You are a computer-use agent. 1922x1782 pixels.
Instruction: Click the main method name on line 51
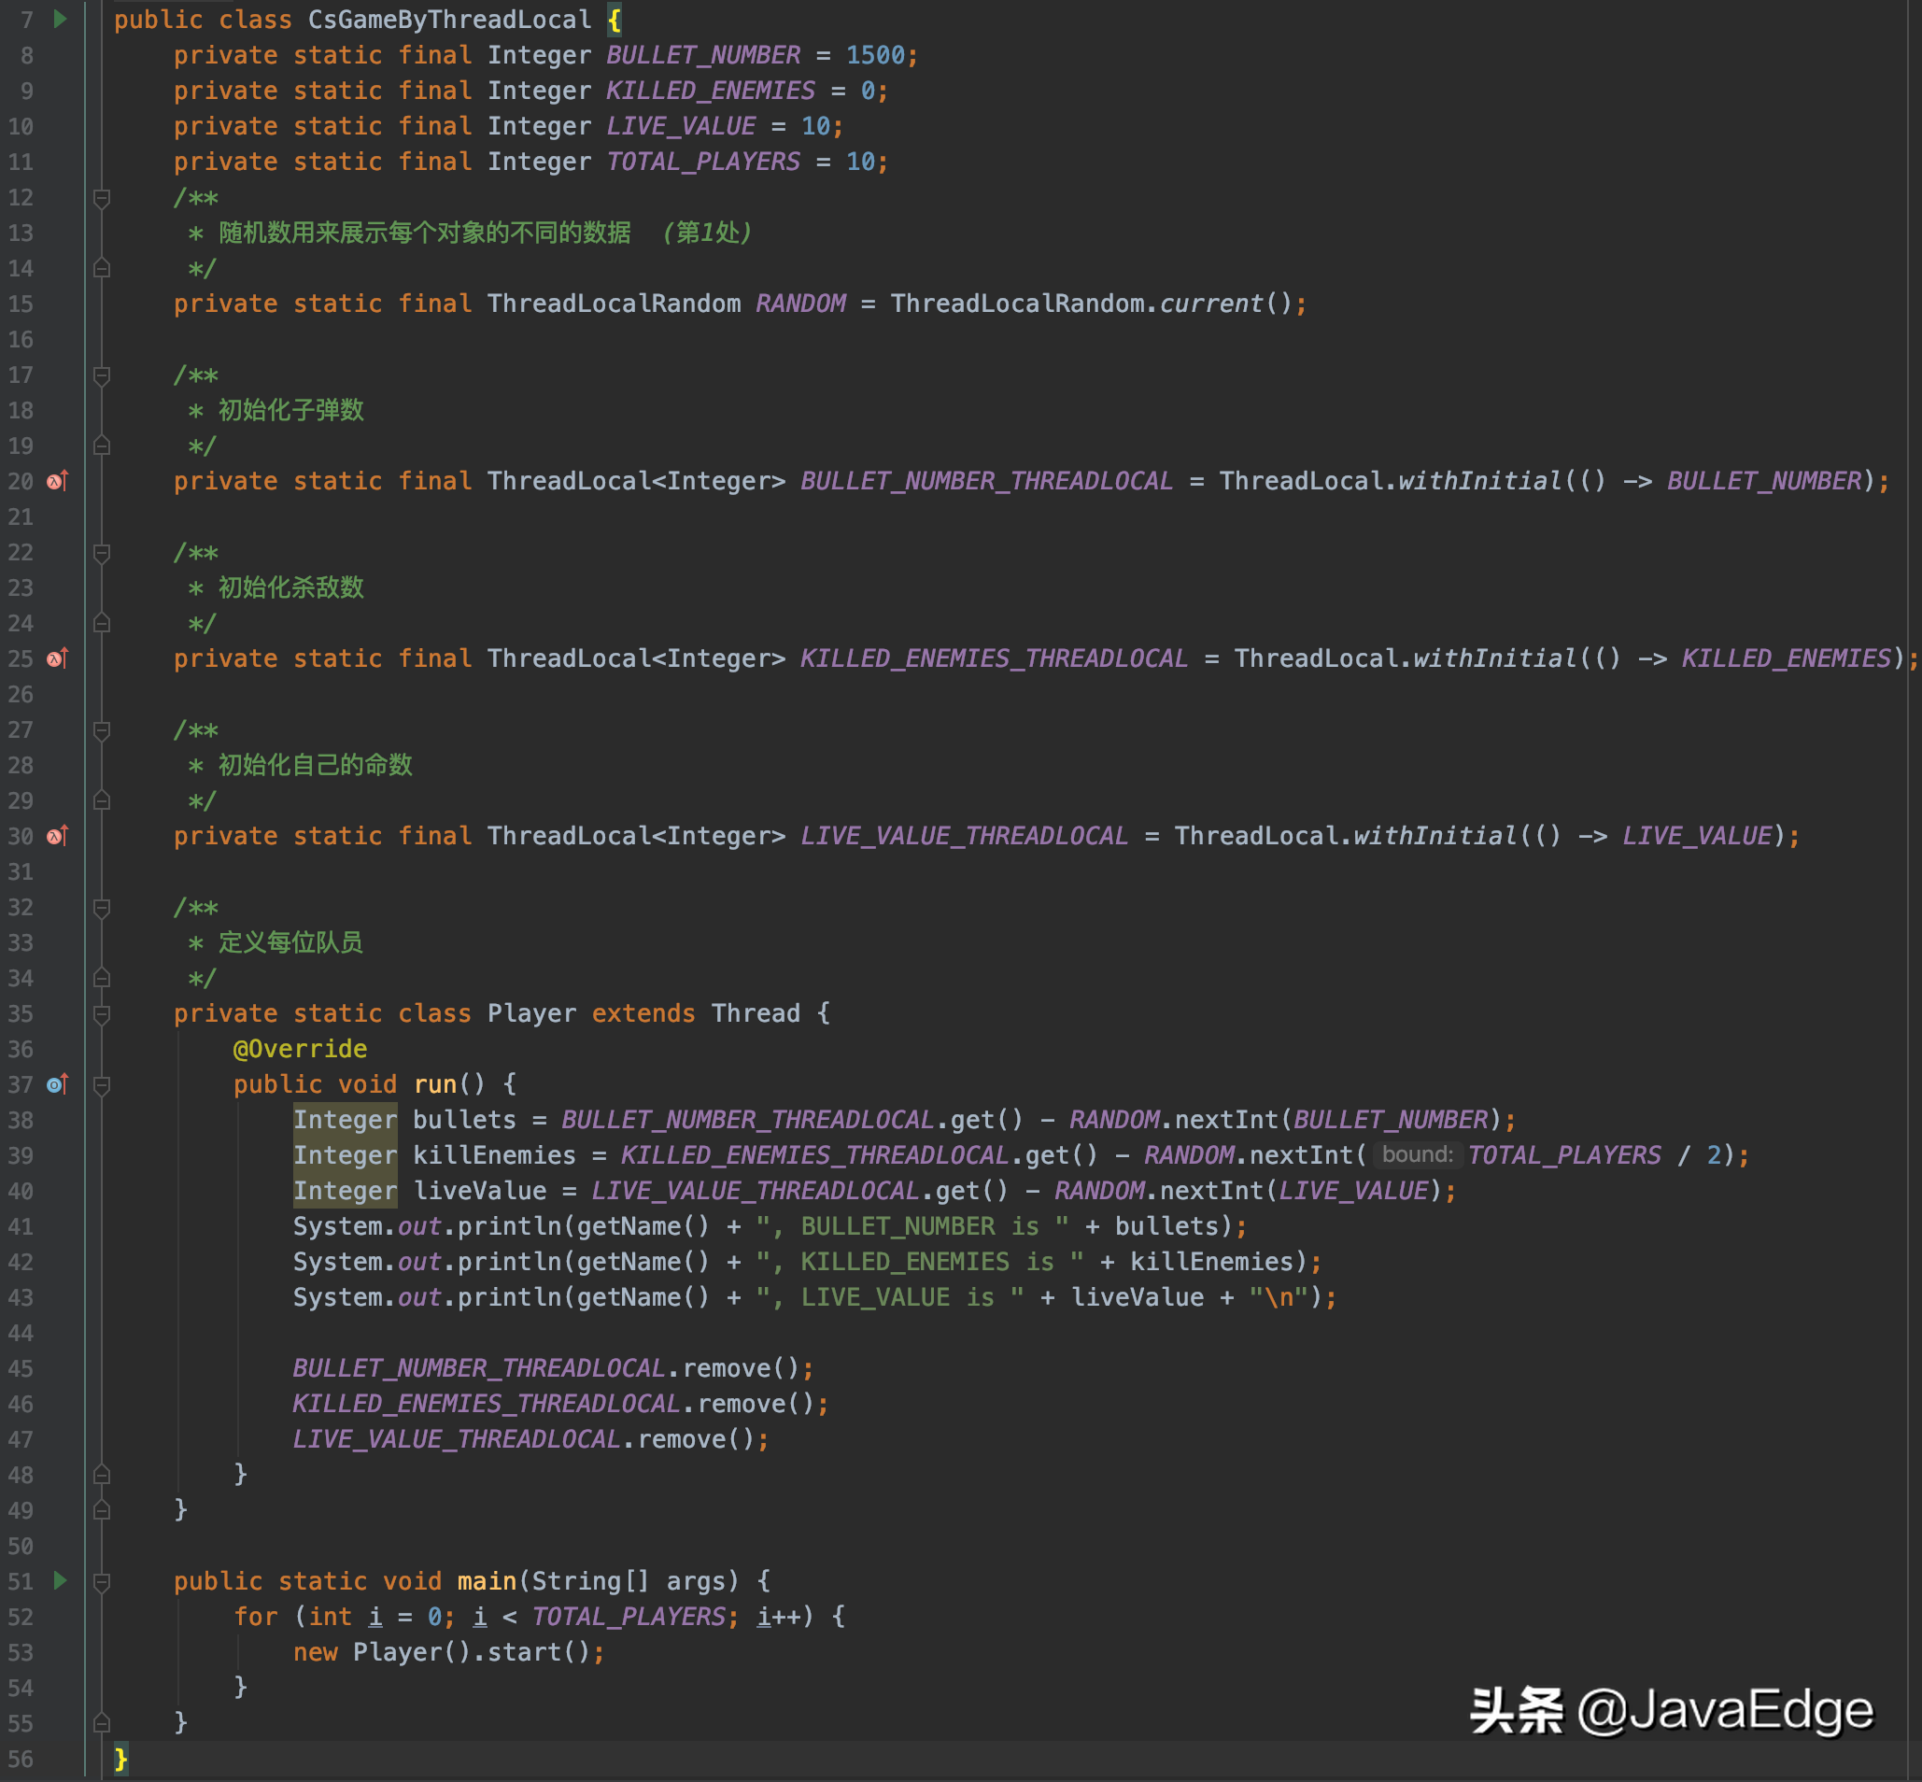(487, 1580)
